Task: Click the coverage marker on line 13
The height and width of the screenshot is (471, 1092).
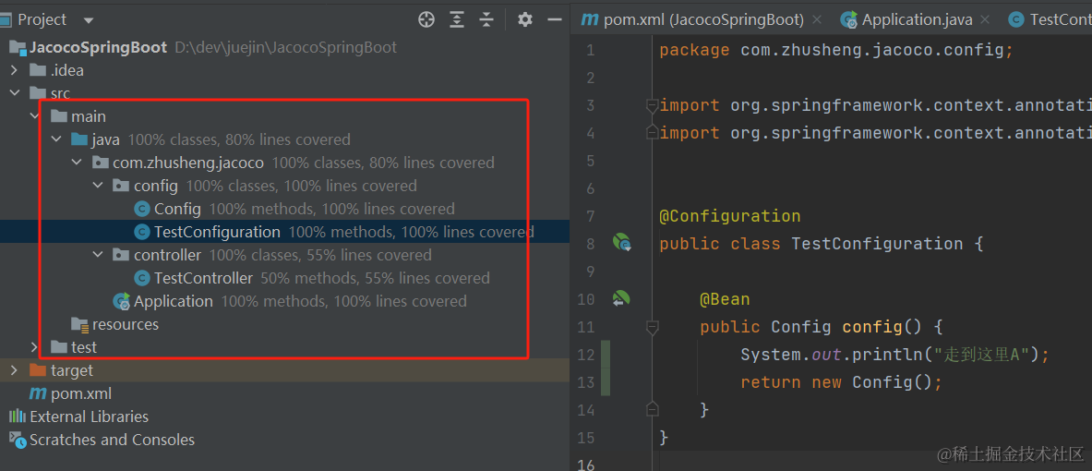Action: 606,382
